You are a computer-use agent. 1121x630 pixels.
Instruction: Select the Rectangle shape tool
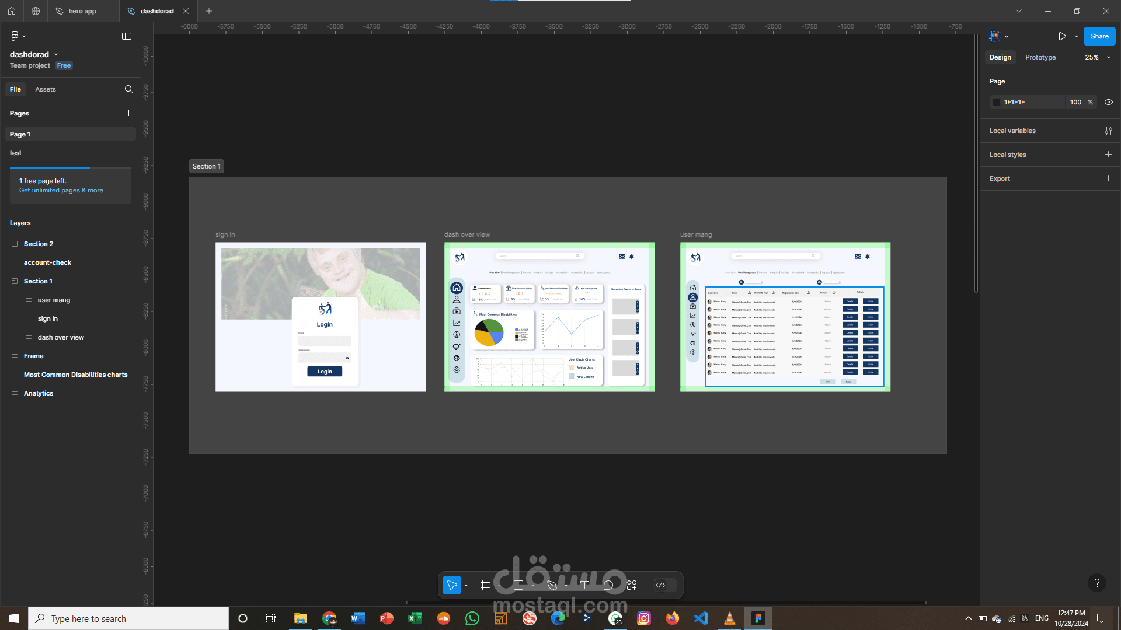(518, 585)
